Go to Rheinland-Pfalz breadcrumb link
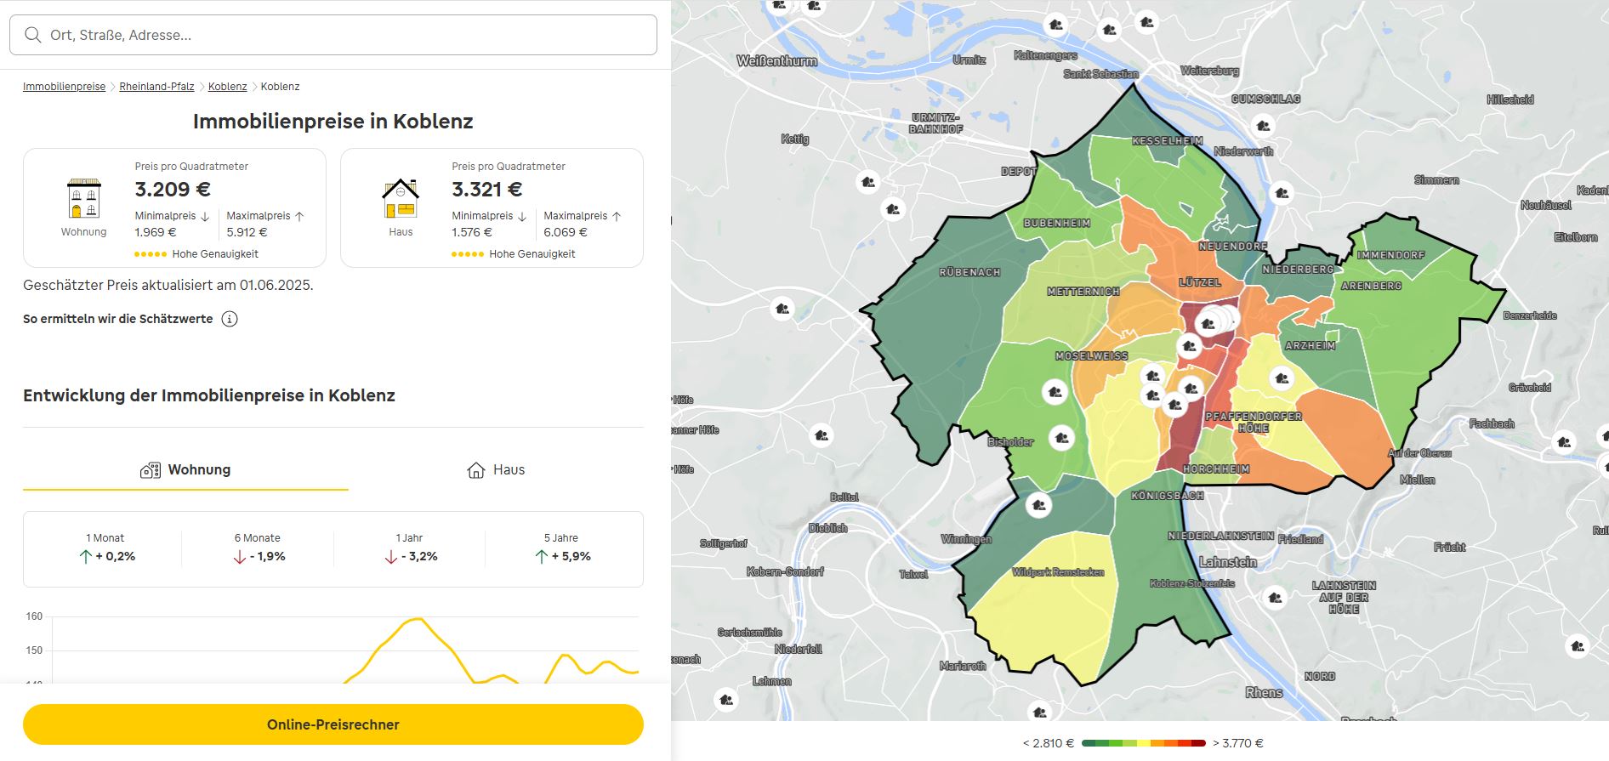The width and height of the screenshot is (1609, 761). 156,87
